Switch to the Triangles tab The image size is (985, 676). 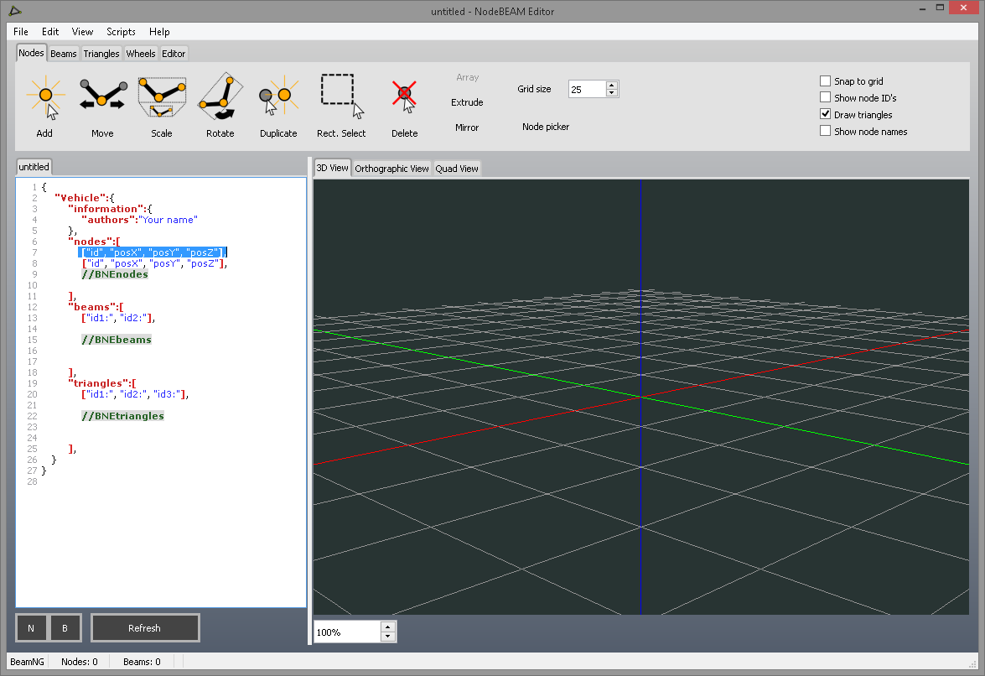pyautogui.click(x=101, y=54)
